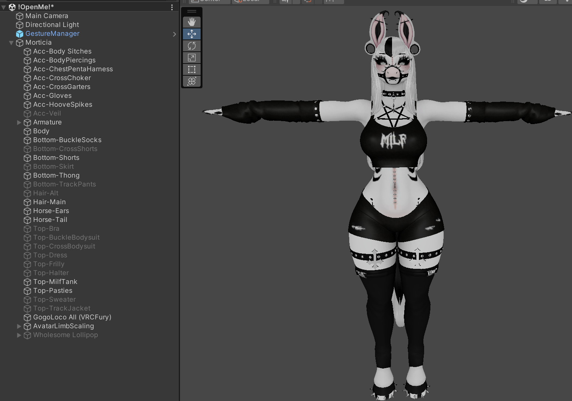This screenshot has width=572, height=401.
Task: Select the Rotate tool
Action: coord(192,46)
